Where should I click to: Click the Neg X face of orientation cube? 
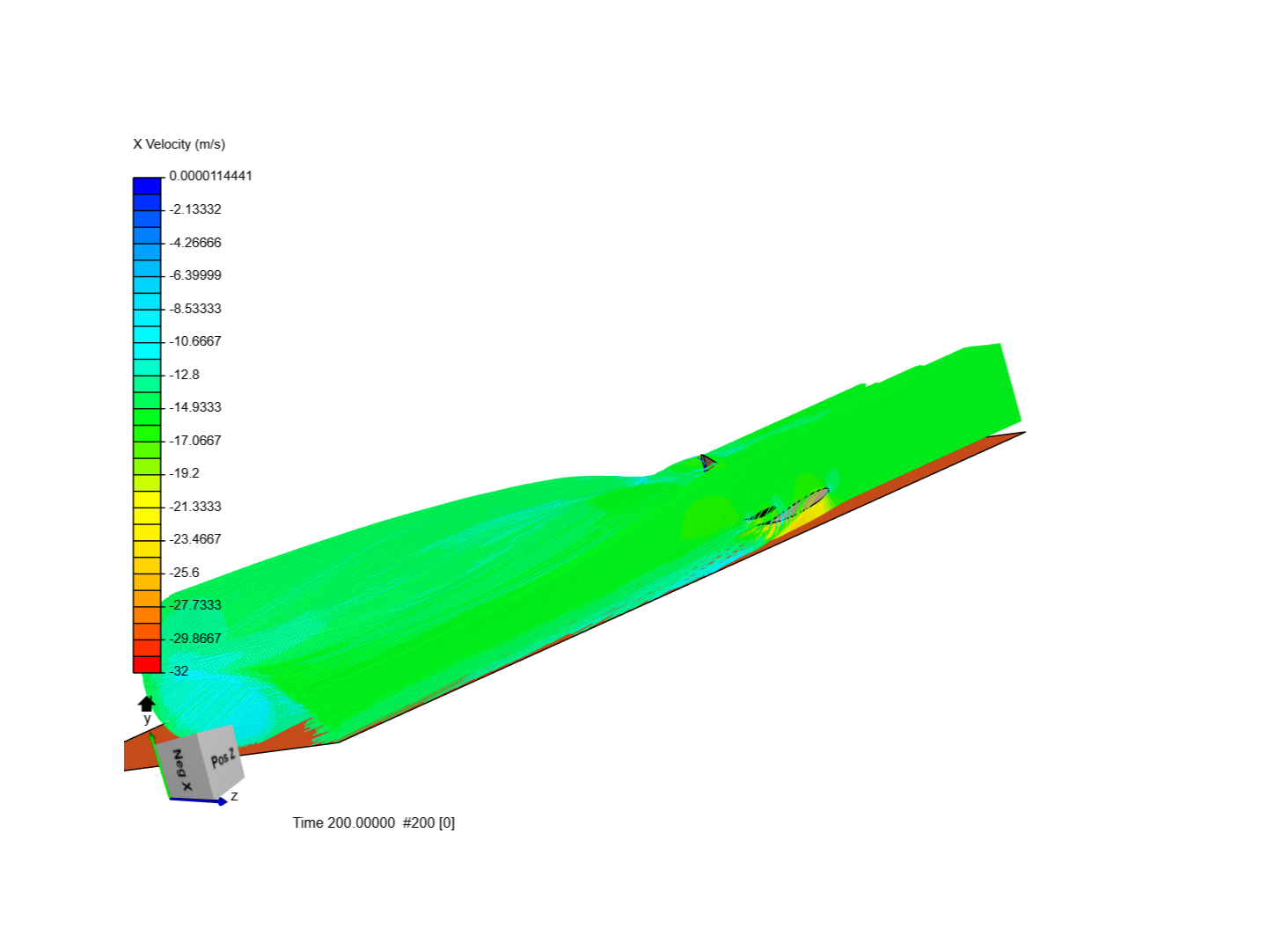point(186,767)
